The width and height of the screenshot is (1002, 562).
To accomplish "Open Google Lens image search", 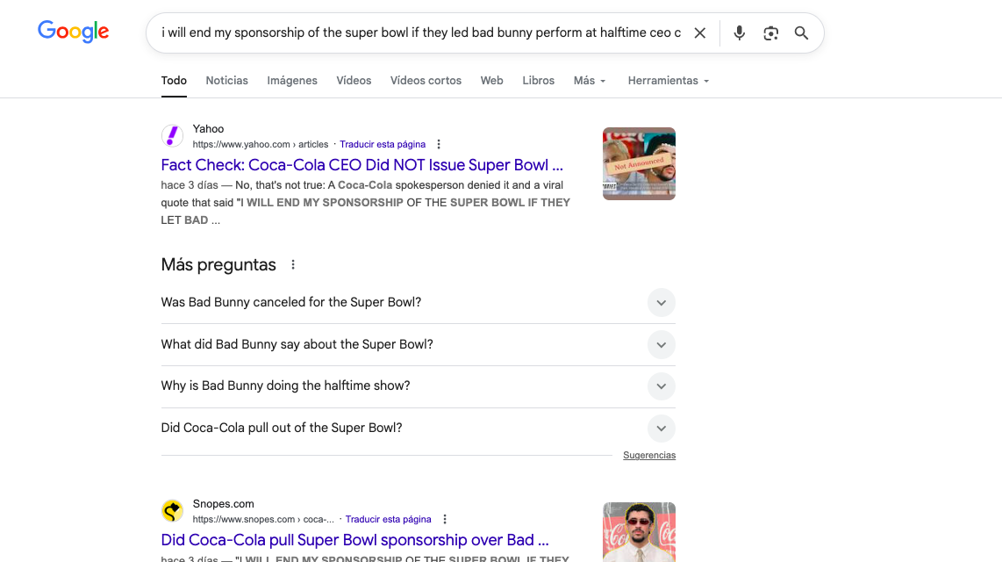I will (770, 33).
